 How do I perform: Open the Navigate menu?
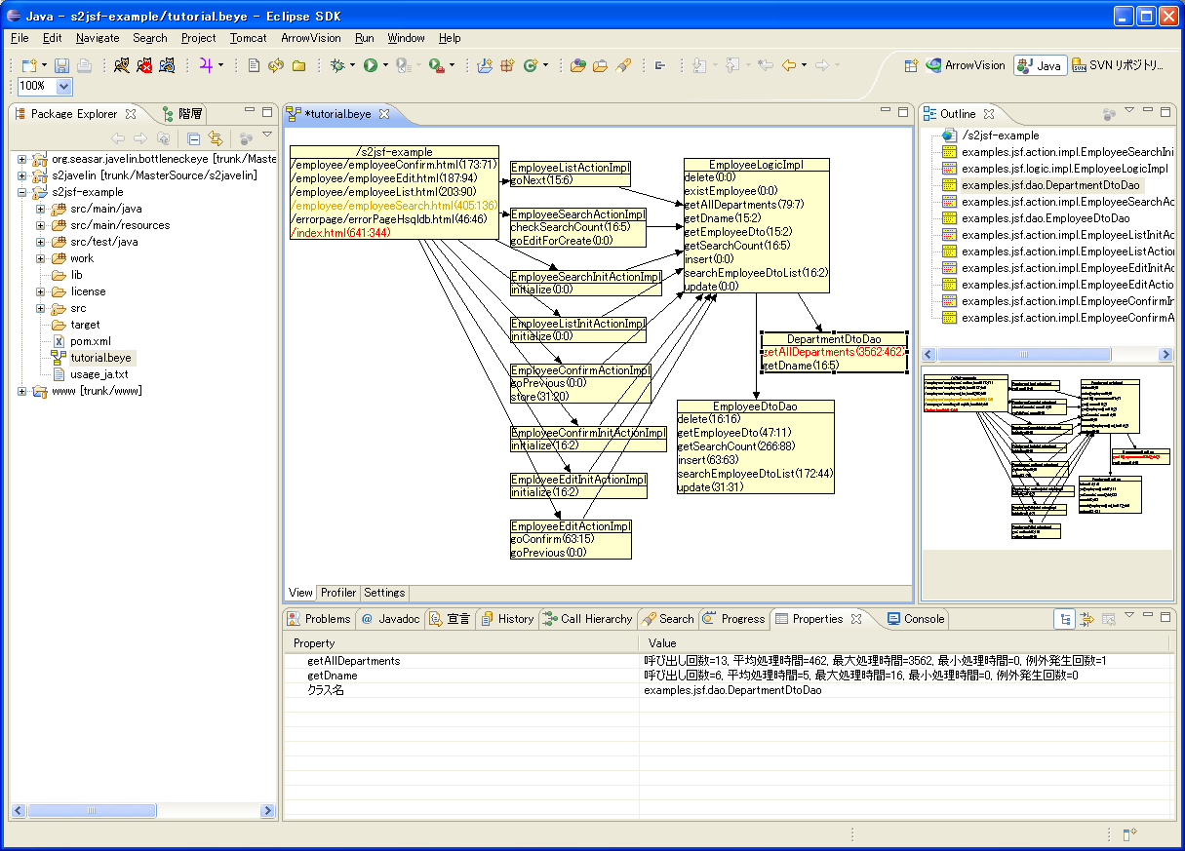click(x=98, y=38)
